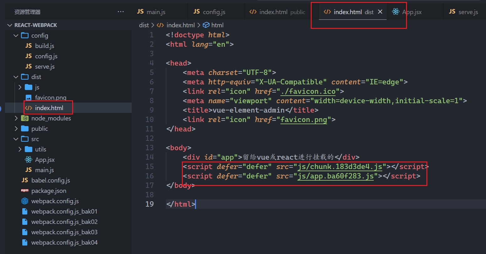Open main.js in the src folder
Viewport: 486px width, 254px height.
pyautogui.click(x=45, y=170)
